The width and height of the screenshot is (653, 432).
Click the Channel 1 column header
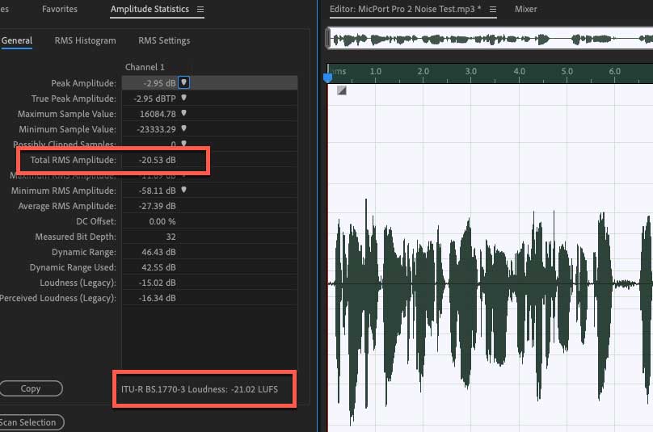point(145,67)
